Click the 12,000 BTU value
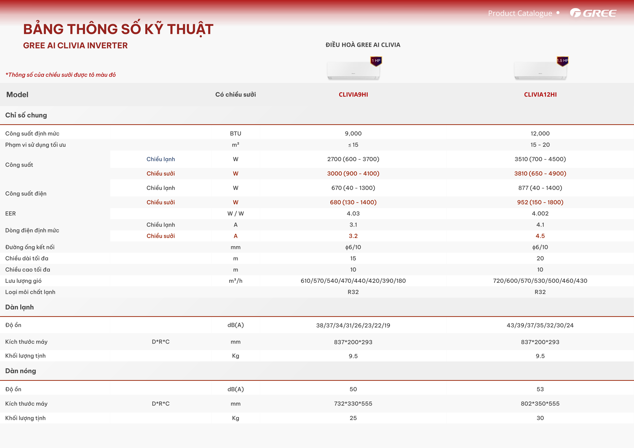Image resolution: width=634 pixels, height=448 pixels. click(x=540, y=134)
